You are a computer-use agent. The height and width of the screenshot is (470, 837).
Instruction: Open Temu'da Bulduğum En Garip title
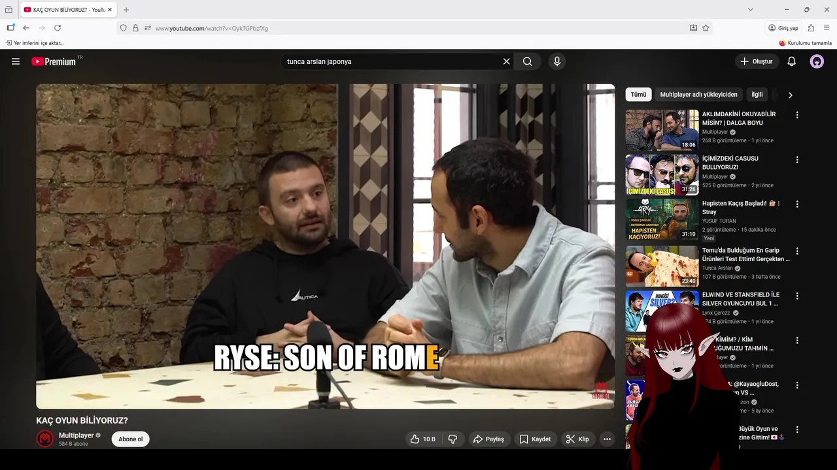coord(745,255)
